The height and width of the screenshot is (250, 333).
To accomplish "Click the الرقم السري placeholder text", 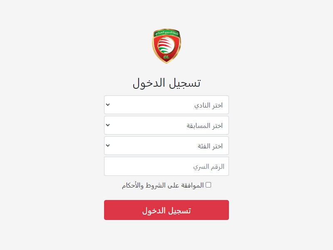I will click(x=209, y=166).
